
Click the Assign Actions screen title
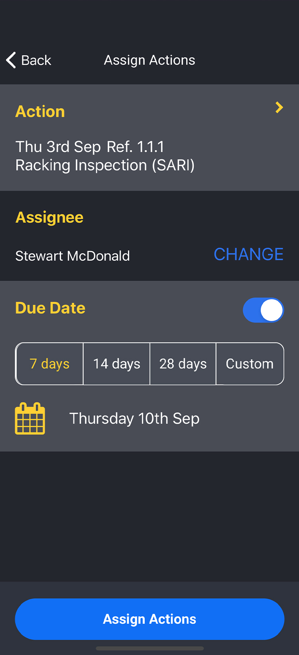click(x=149, y=60)
